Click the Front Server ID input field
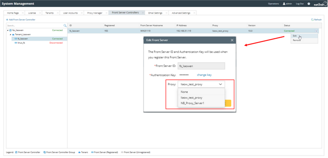The height and width of the screenshot is (158, 328). 201,66
